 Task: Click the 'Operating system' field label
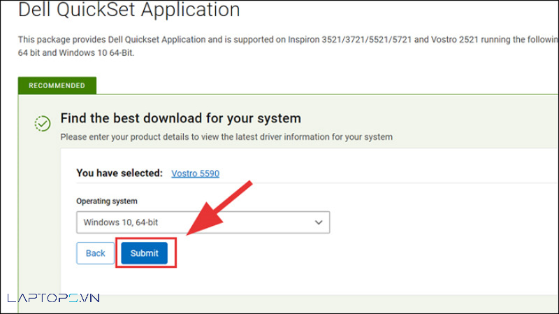click(x=107, y=201)
